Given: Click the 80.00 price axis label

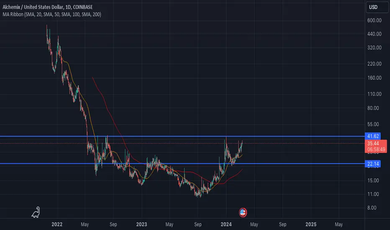Looking at the screenshot, I should point(373,108).
